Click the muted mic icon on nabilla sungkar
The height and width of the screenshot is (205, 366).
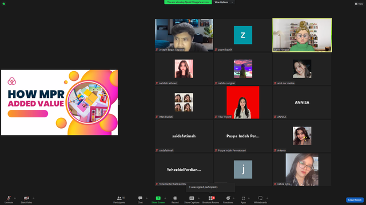[x=216, y=83]
